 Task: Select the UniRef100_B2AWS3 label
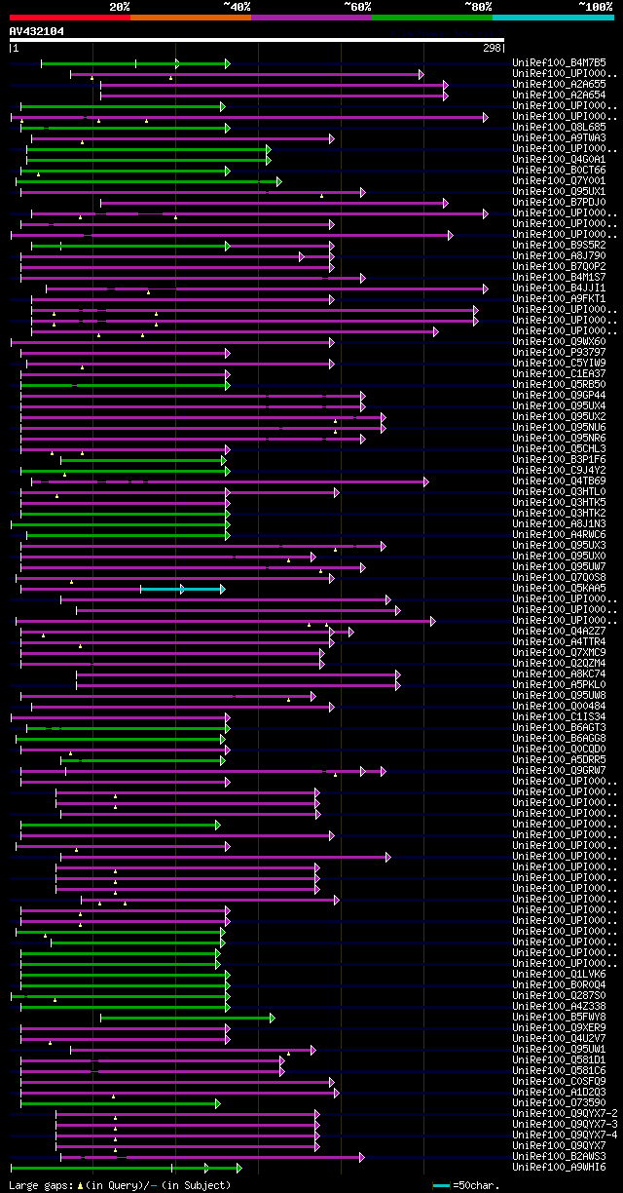tap(559, 1157)
